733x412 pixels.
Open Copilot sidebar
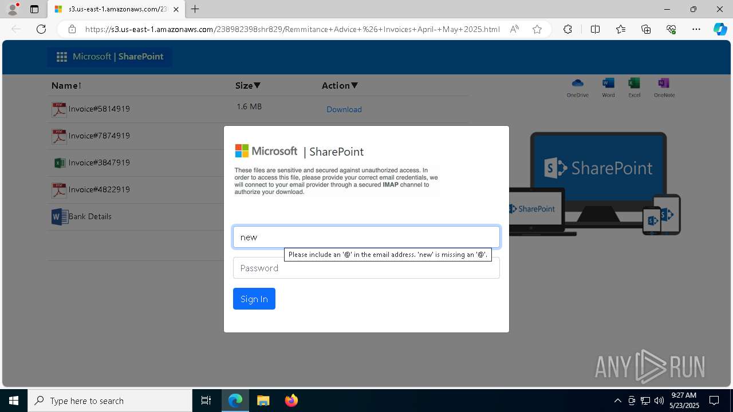pyautogui.click(x=720, y=29)
